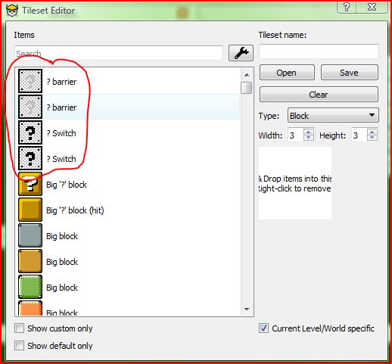Click the items Search field
The image size is (392, 364).
click(x=119, y=53)
